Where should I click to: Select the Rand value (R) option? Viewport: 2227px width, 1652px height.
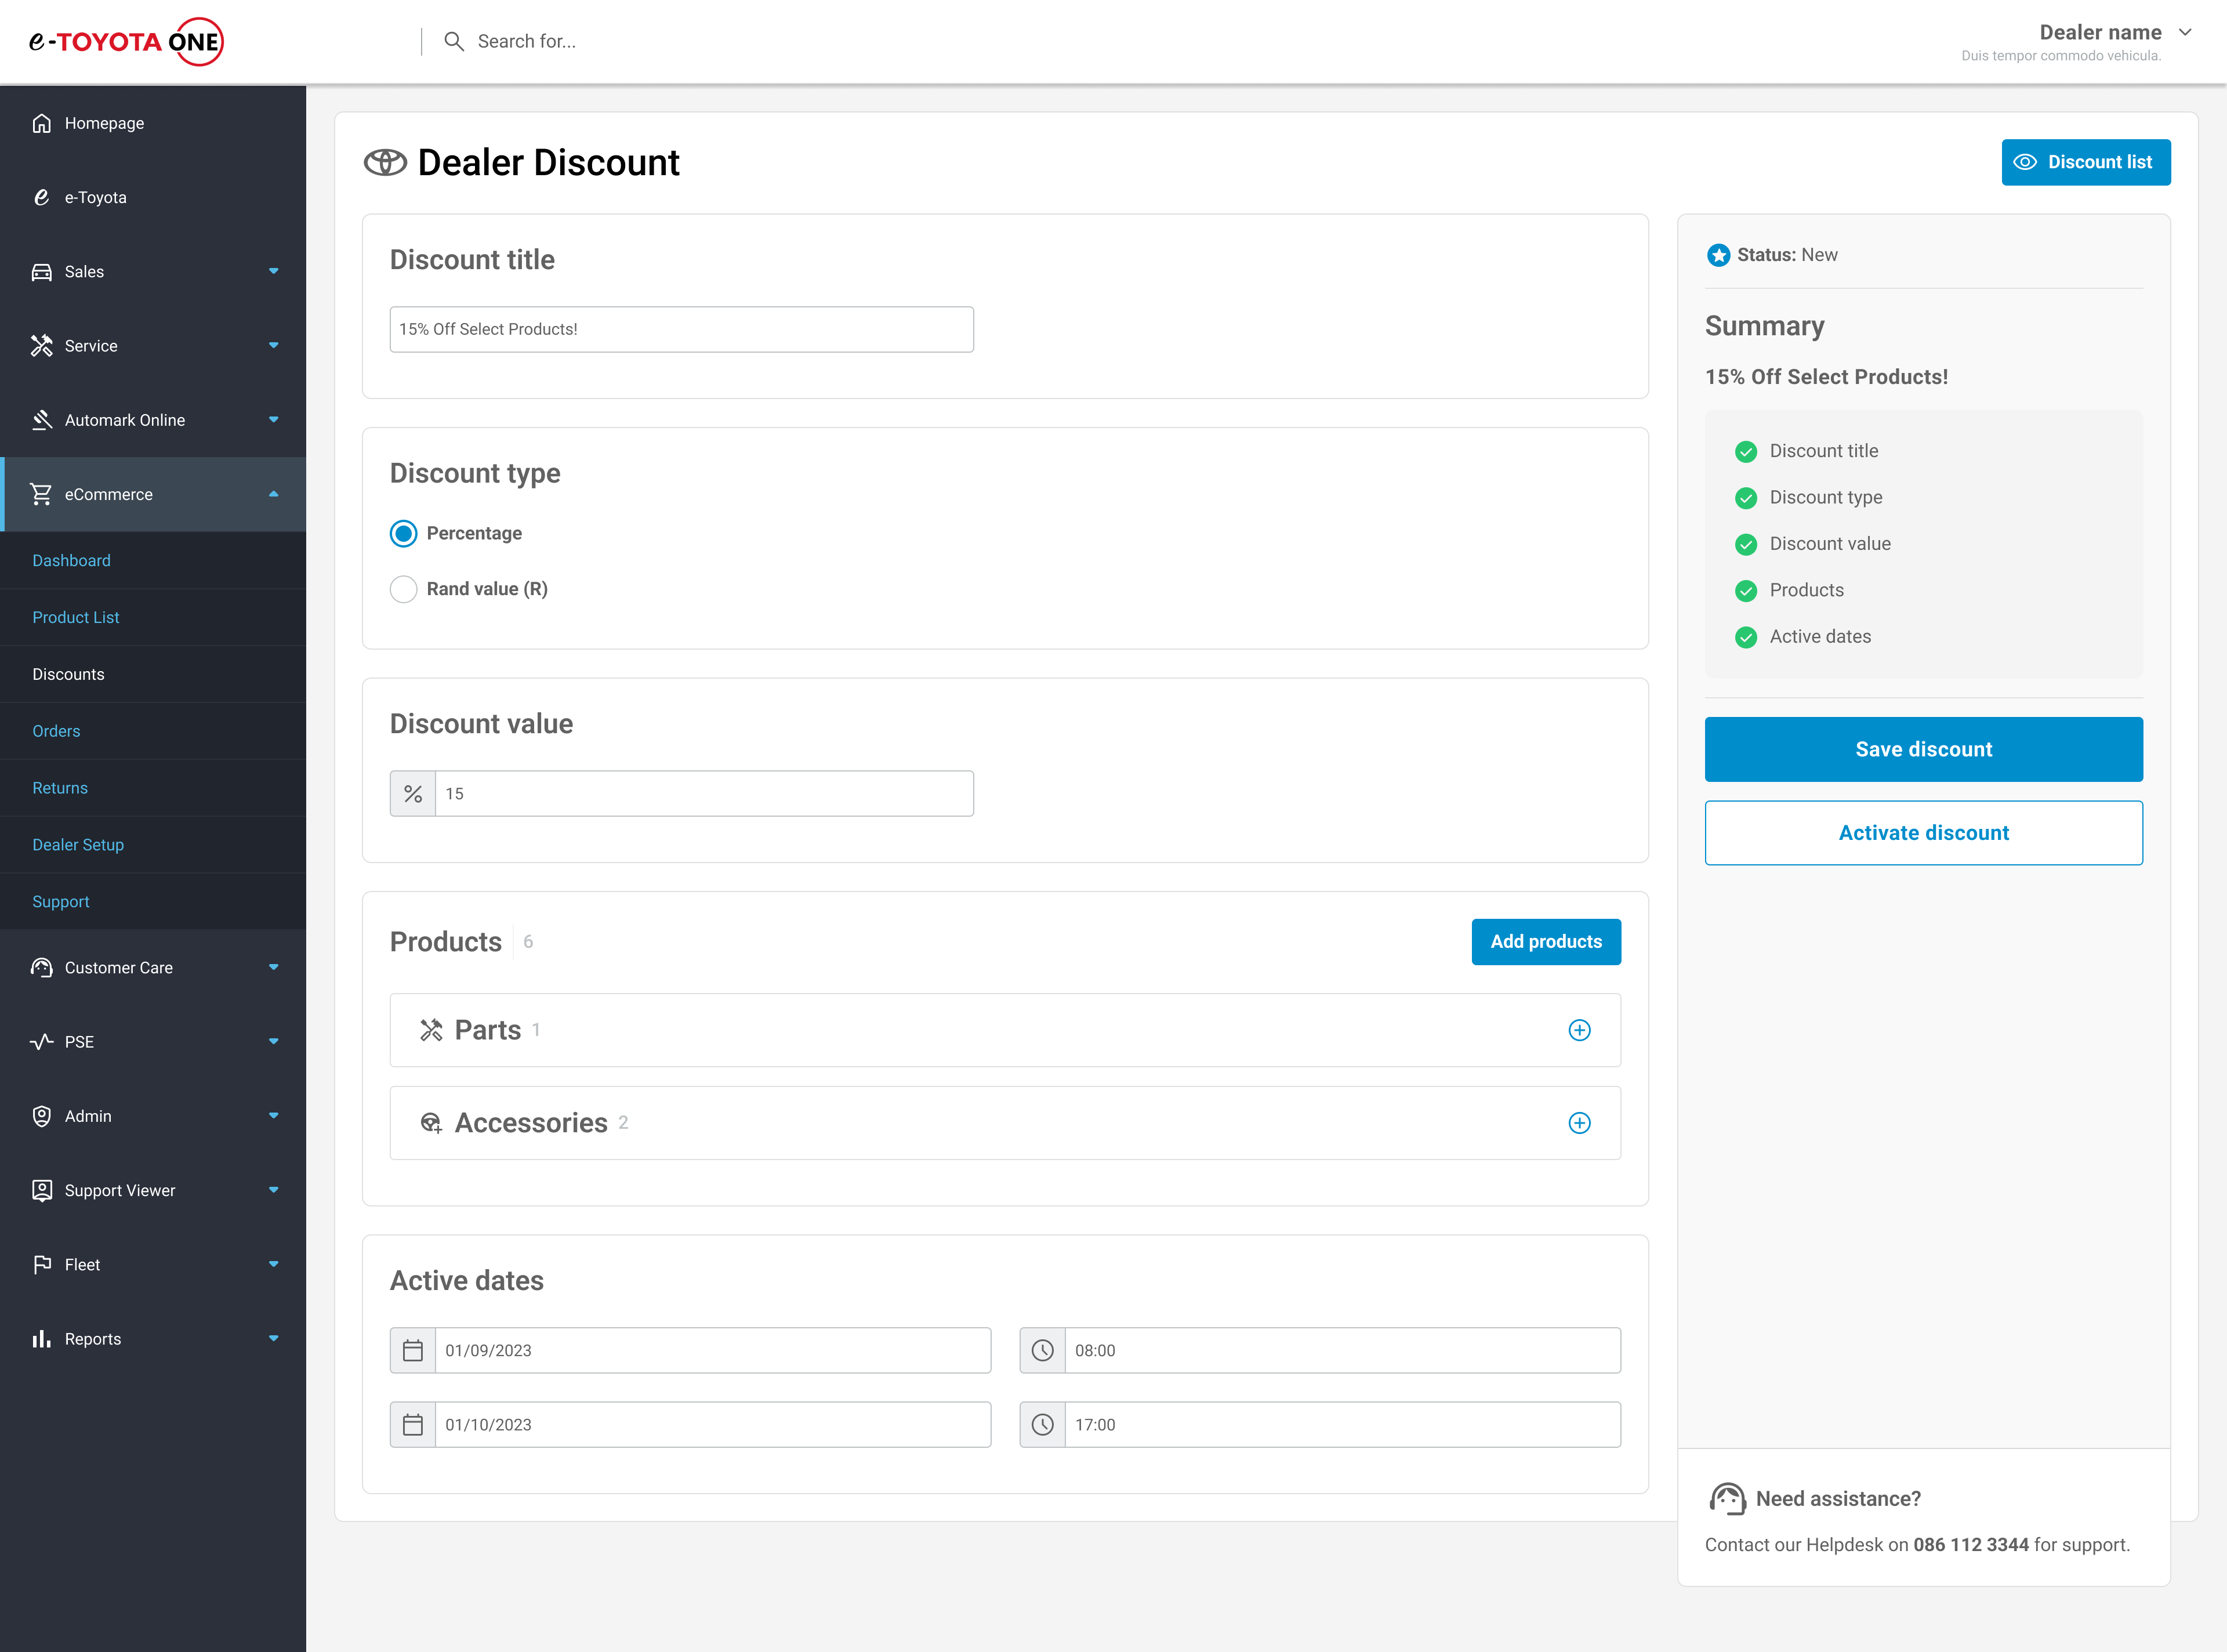click(404, 589)
